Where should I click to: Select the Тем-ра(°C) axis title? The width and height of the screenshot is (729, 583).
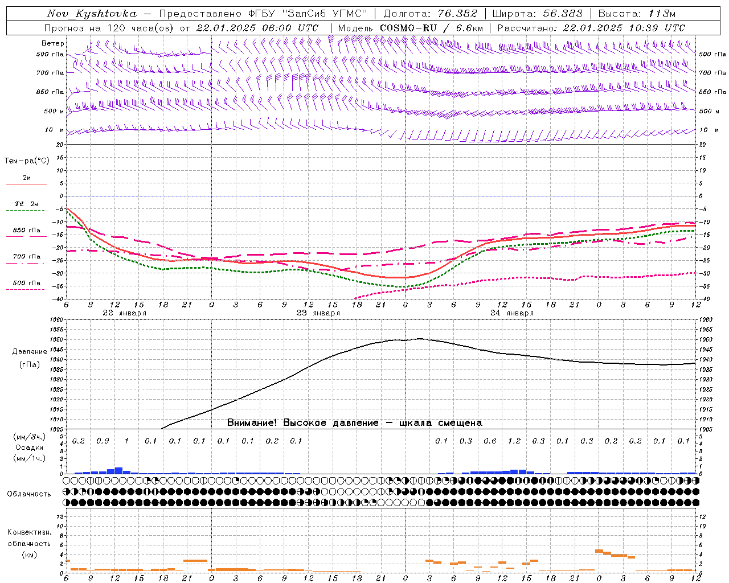27,161
